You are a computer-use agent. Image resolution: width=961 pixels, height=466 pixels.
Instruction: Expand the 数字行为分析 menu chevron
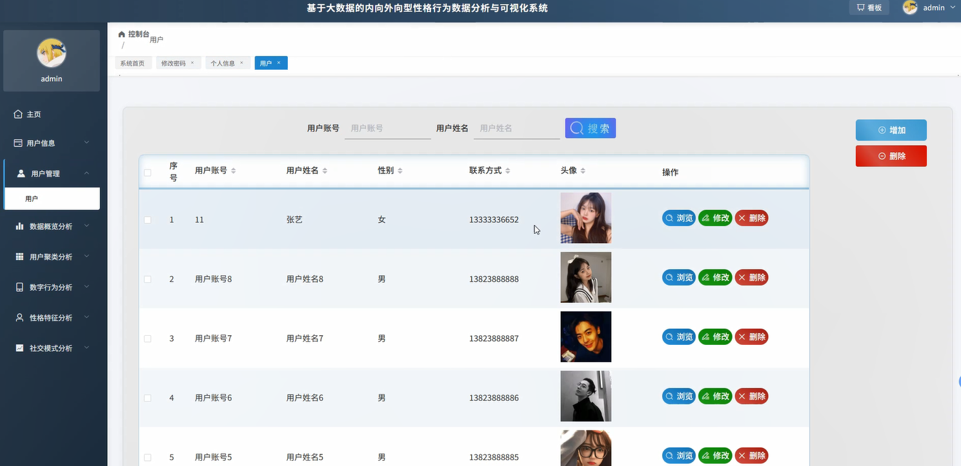[86, 287]
